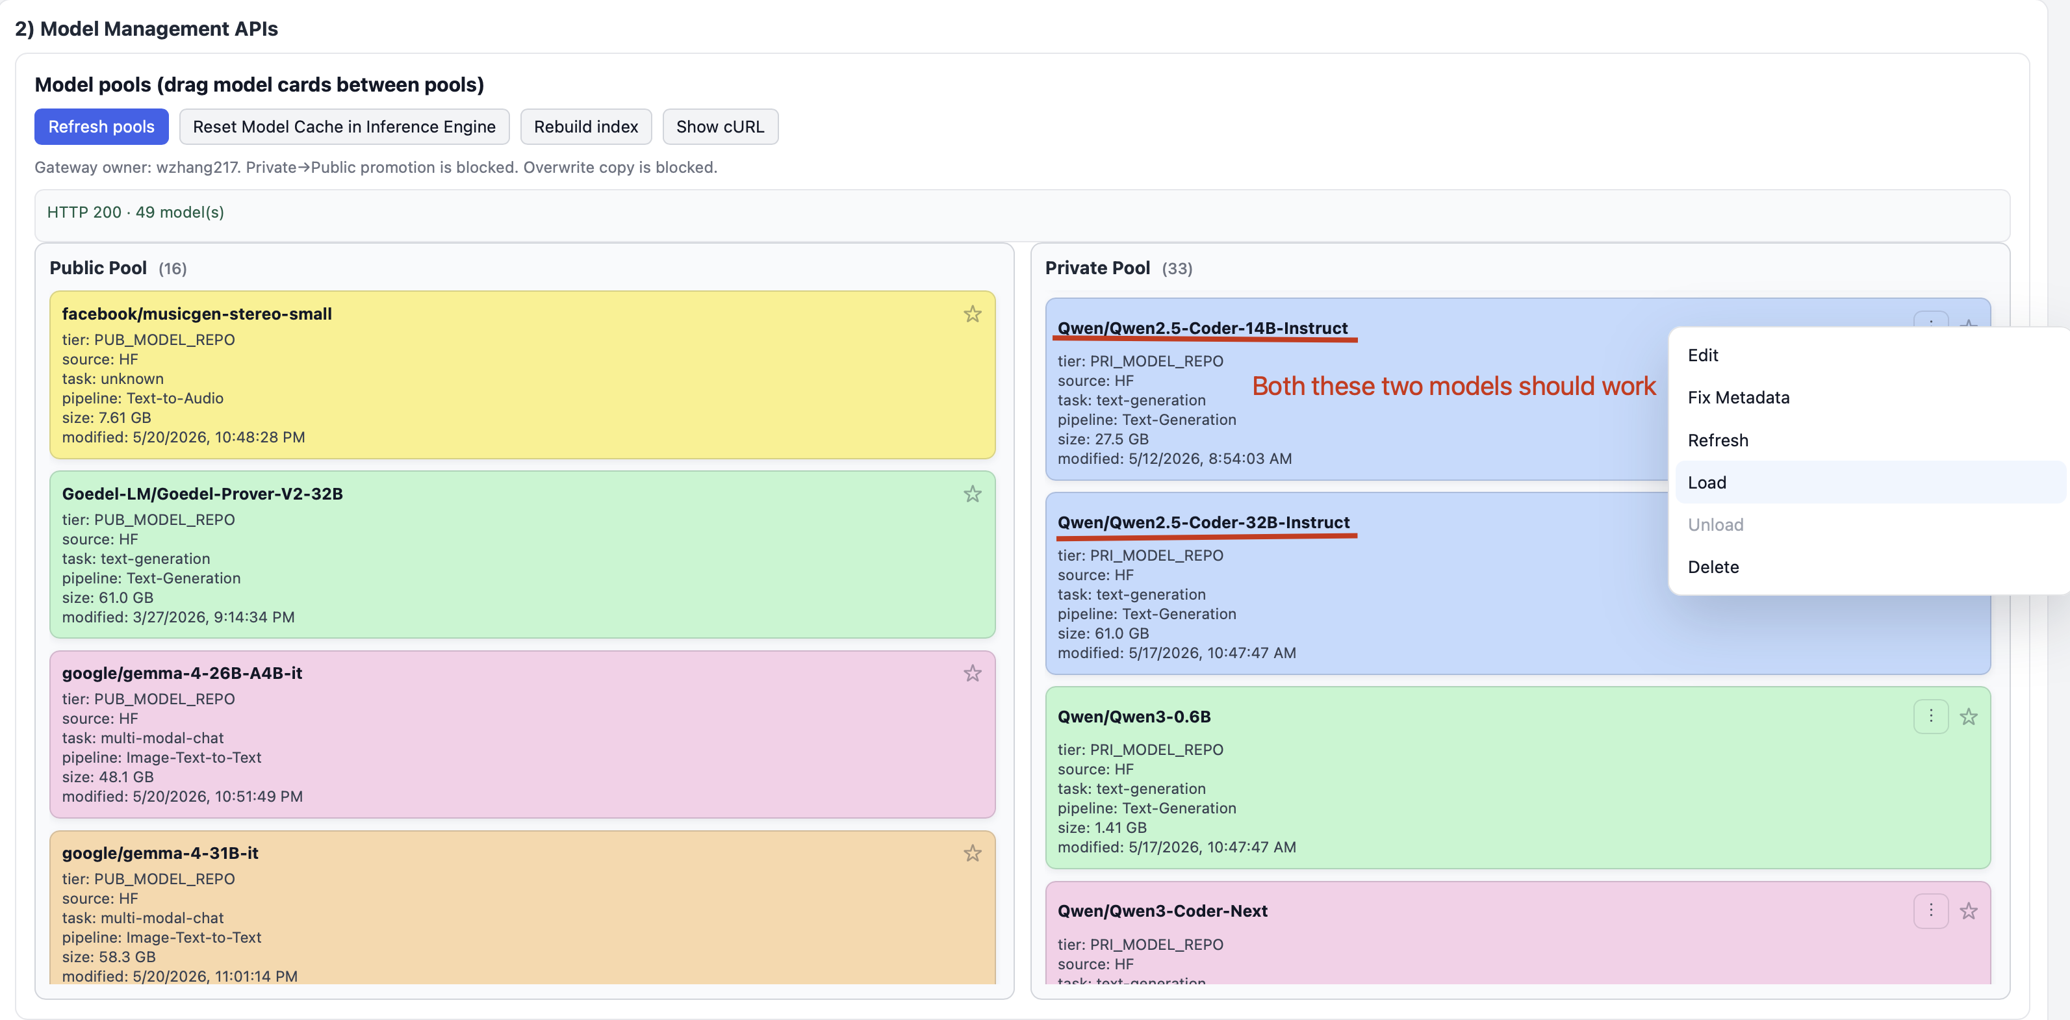Viewport: 2070px width, 1020px height.
Task: Click the Private Pool heading
Action: [x=1097, y=268]
